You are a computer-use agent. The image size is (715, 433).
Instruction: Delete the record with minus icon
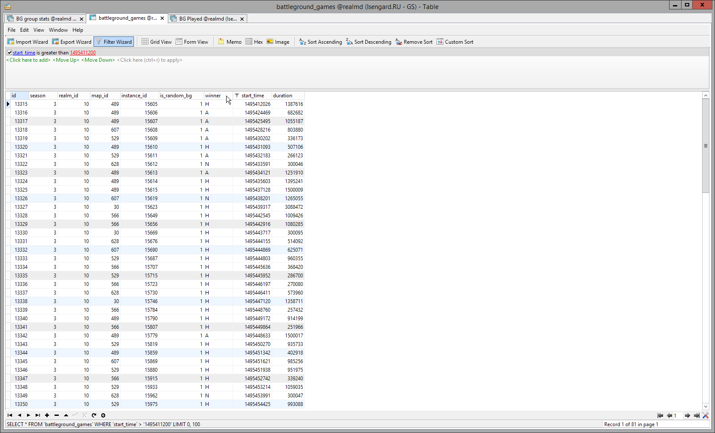pyautogui.click(x=57, y=415)
